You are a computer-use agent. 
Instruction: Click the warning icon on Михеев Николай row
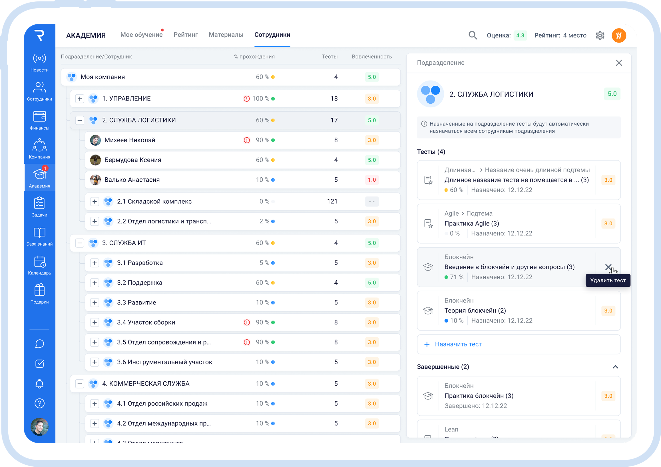click(x=247, y=140)
